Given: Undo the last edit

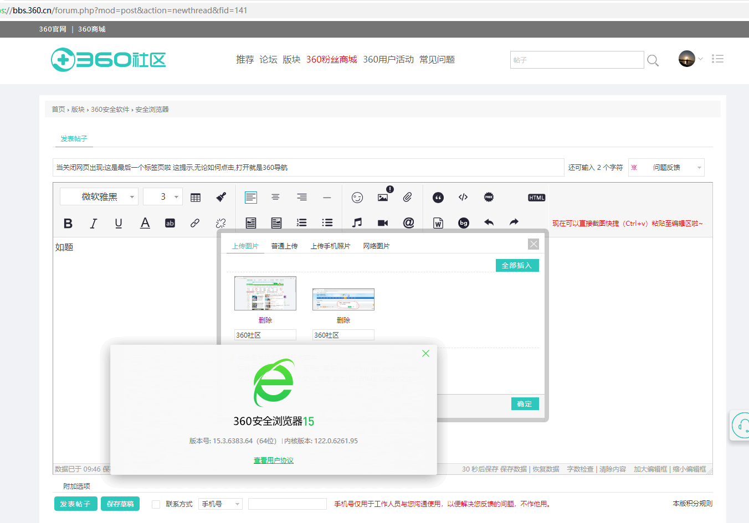Looking at the screenshot, I should (489, 222).
